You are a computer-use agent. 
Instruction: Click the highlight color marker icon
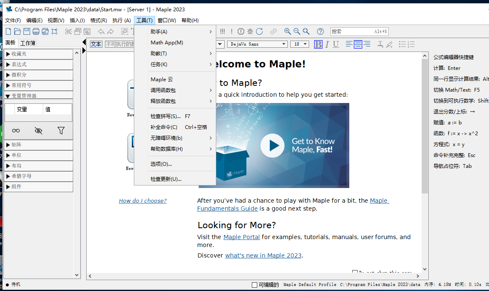[389, 44]
